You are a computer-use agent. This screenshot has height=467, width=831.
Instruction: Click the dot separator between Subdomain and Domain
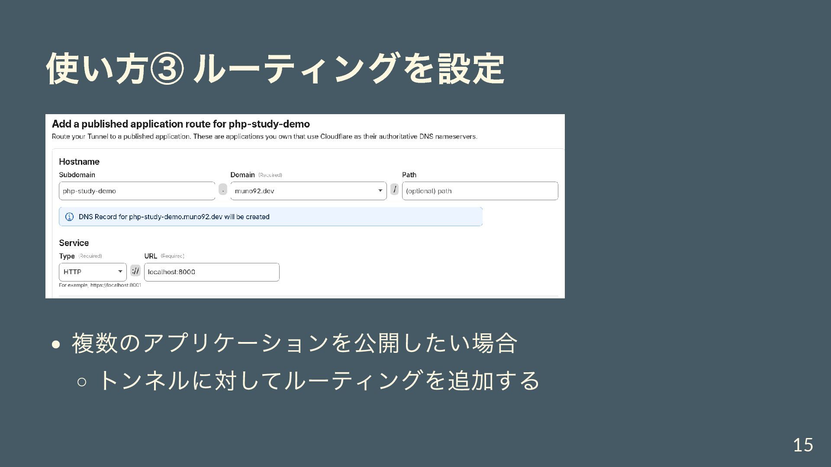coord(222,190)
